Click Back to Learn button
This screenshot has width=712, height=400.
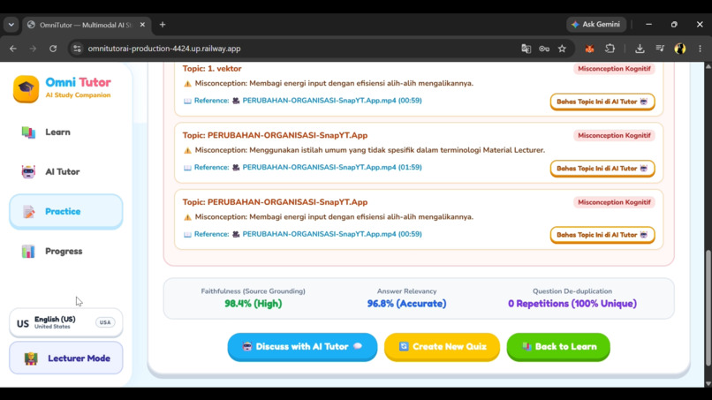pos(558,346)
